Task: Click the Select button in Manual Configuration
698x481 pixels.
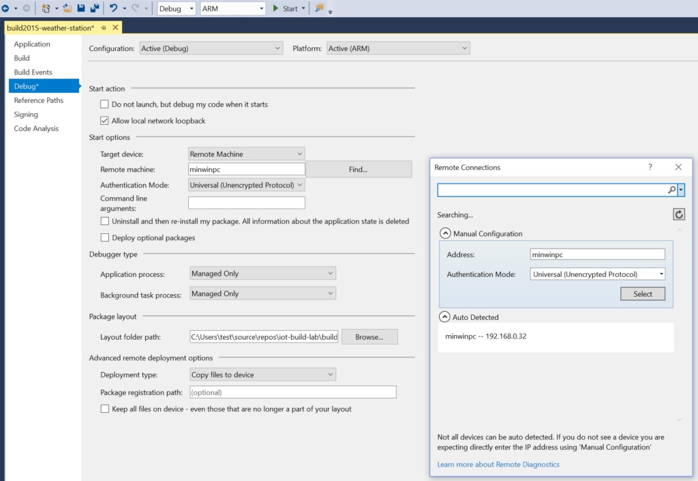Action: pyautogui.click(x=643, y=293)
